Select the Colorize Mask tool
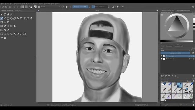 [x=8, y=26]
